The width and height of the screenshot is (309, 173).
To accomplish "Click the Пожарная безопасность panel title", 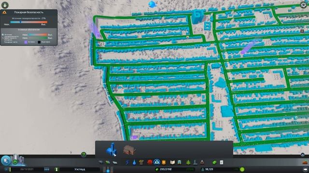I will tap(29, 12).
